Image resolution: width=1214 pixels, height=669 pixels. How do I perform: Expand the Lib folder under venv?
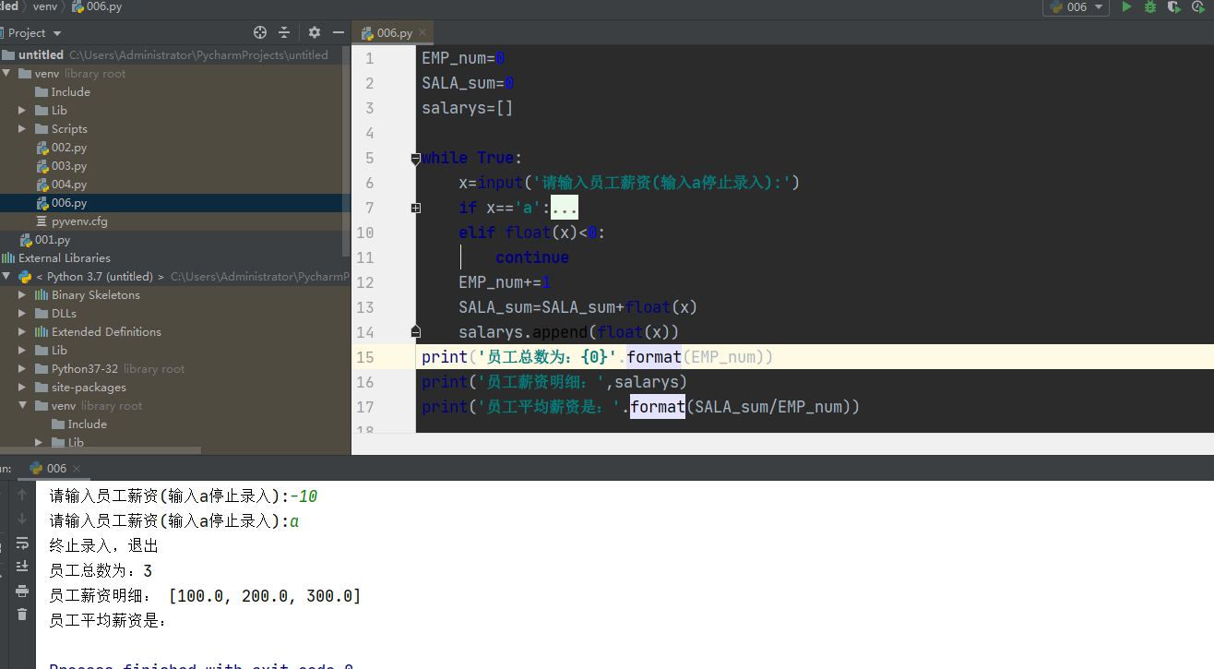coord(23,110)
